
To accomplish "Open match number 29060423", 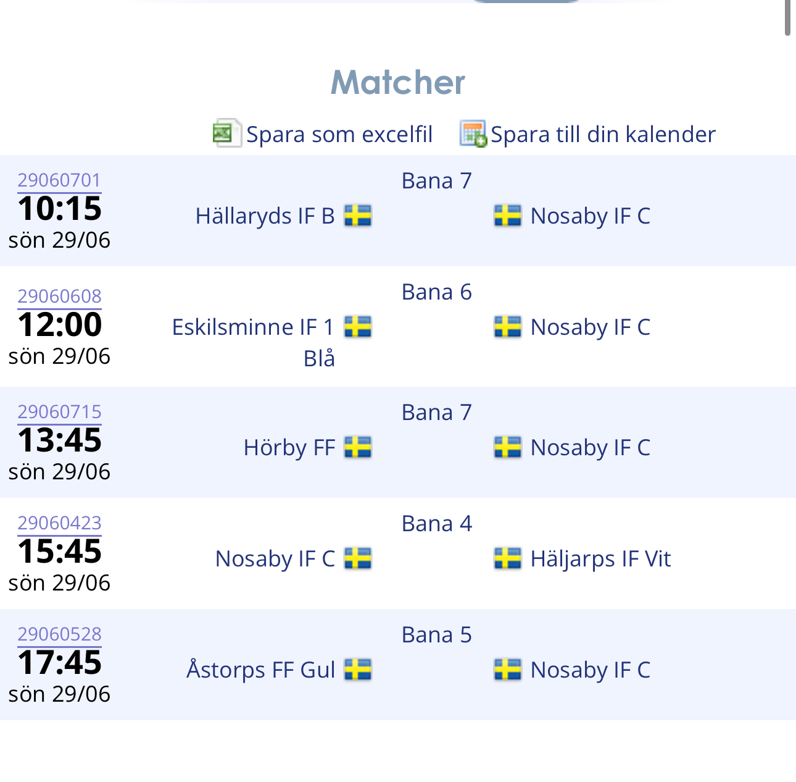I will 59,523.
